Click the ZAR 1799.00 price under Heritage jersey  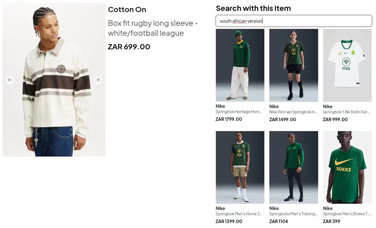[x=229, y=119]
